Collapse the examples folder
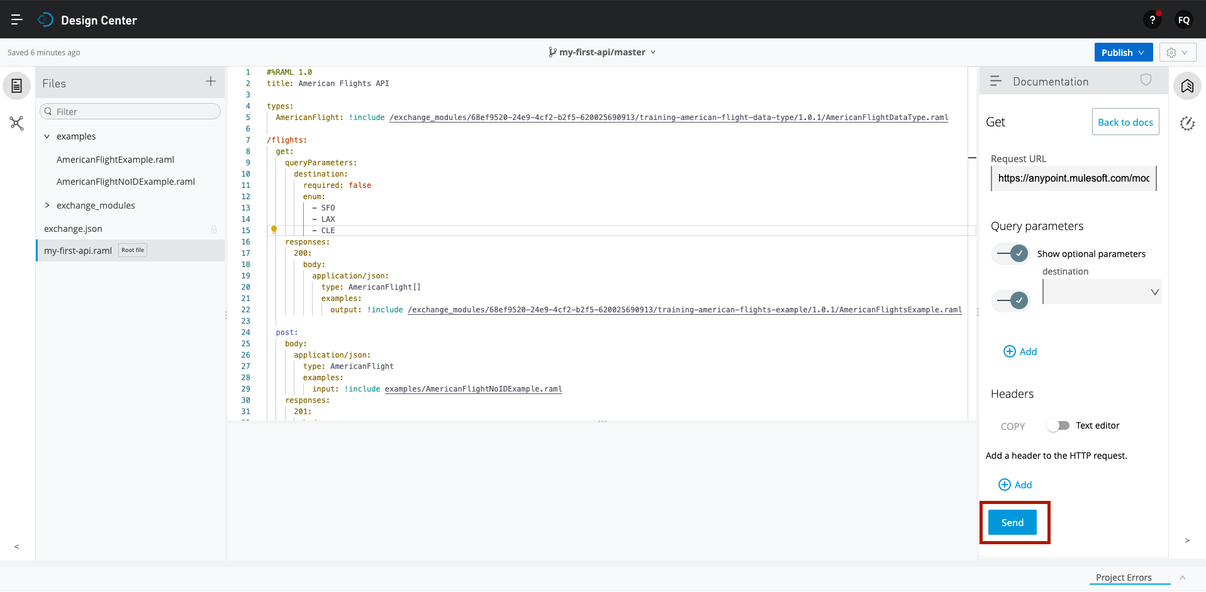The image size is (1206, 592). point(47,136)
